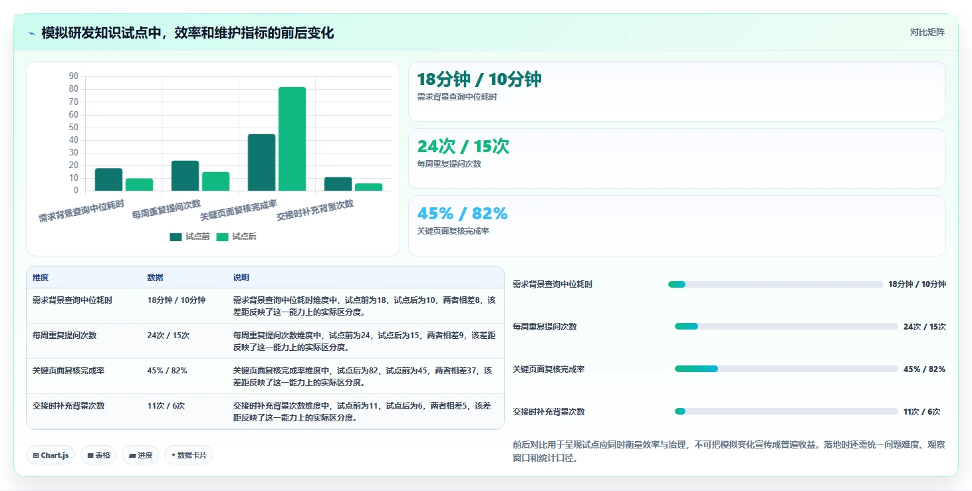The image size is (972, 491).
Task: Click the 维度 column header
Action: [41, 278]
